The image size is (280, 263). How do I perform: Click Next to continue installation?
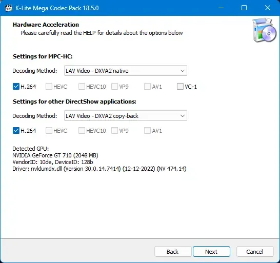coord(211,252)
